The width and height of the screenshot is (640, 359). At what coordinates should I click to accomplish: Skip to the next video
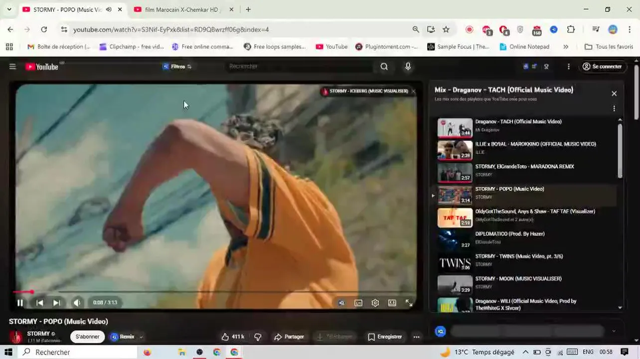(56, 303)
